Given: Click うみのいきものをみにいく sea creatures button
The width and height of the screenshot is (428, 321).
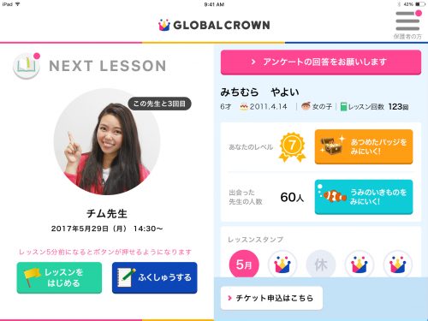Looking at the screenshot, I should point(364,197).
